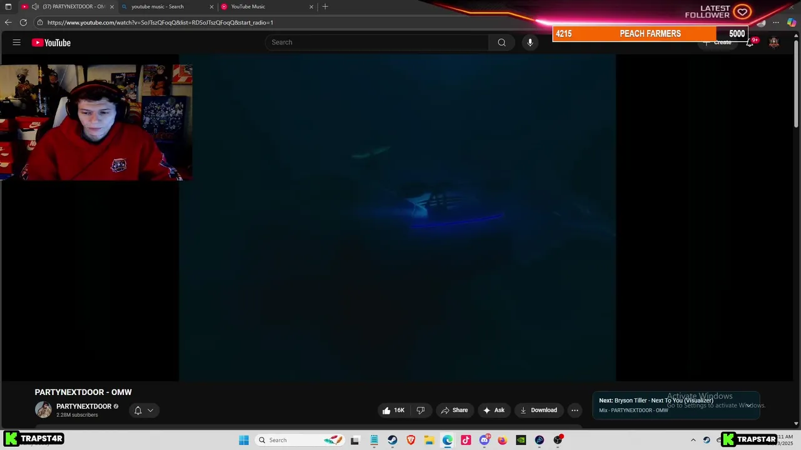This screenshot has width=801, height=450.
Task: Like the video with 16K likes
Action: (x=394, y=410)
